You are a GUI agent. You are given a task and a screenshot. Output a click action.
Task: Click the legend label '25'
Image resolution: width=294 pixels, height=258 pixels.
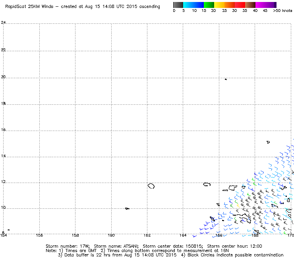coord(224,11)
